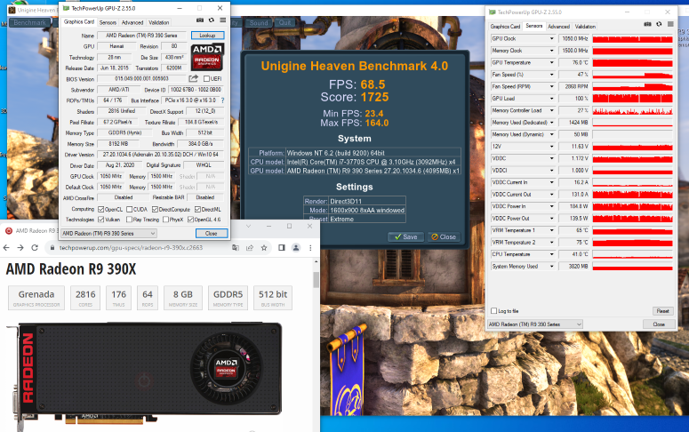Viewport: 689px width, 432px height.
Task: Switch to Advanced tab in left GPU-Z window
Action: [132, 22]
